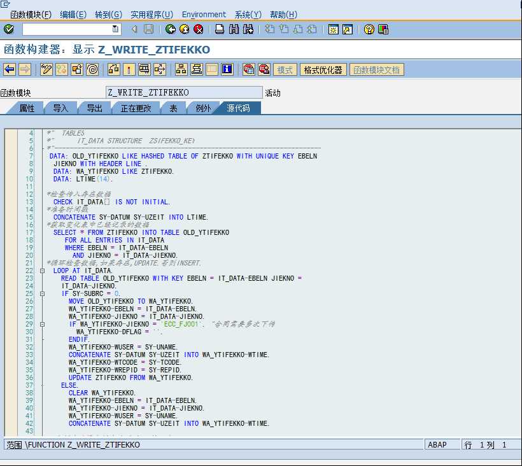Image resolution: width=522 pixels, height=466 pixels.
Task: Select the 源代码 tab
Action: [238, 108]
